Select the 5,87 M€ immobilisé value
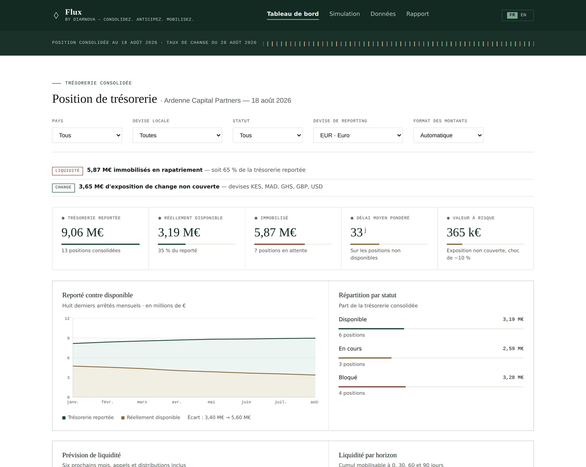Viewport: 586px width, 467px height. pos(275,232)
